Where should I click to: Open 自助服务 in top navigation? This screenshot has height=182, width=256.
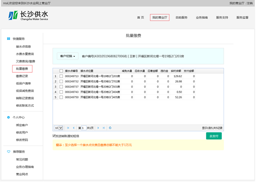click(181, 18)
